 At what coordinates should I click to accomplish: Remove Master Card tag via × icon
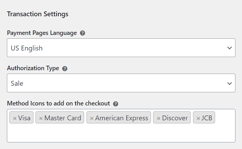41,118
